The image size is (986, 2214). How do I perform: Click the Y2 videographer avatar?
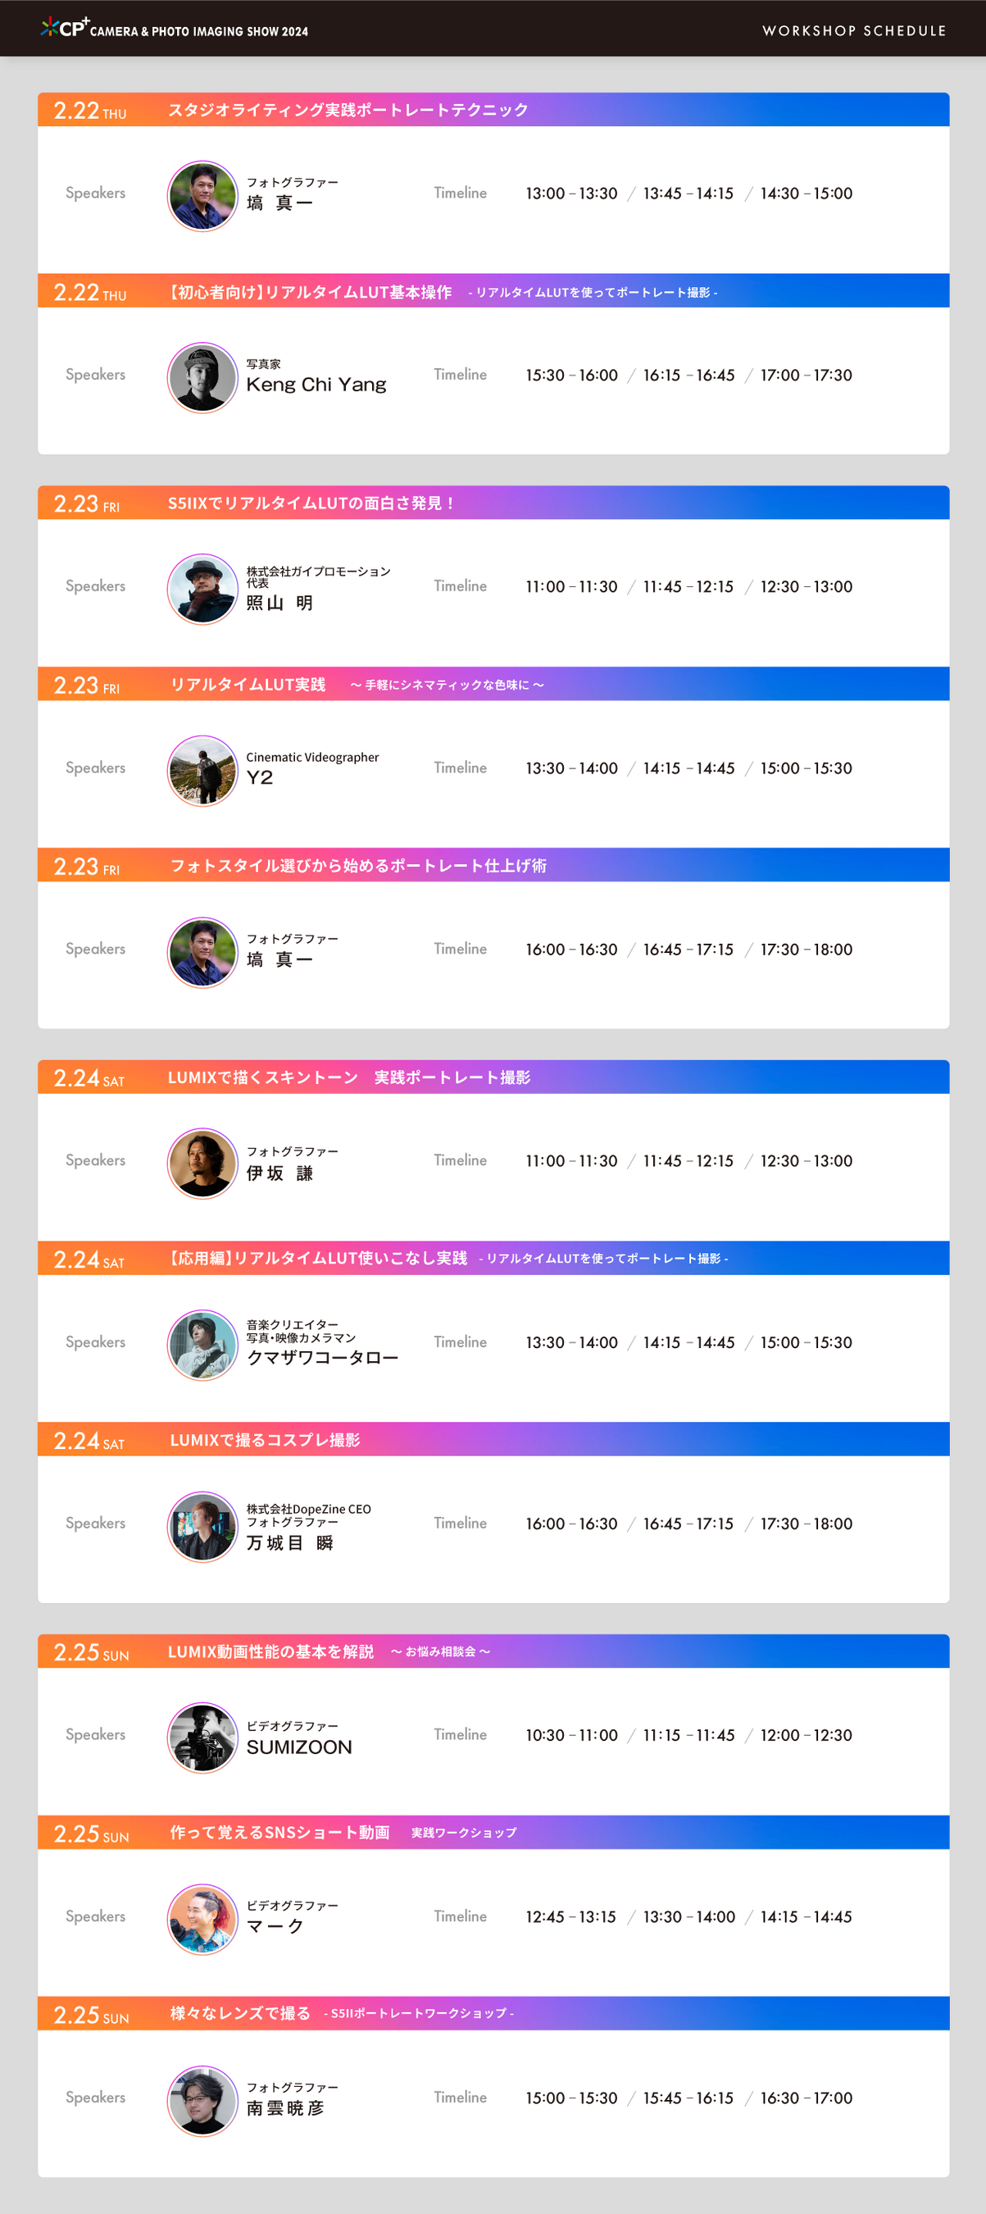pyautogui.click(x=202, y=770)
